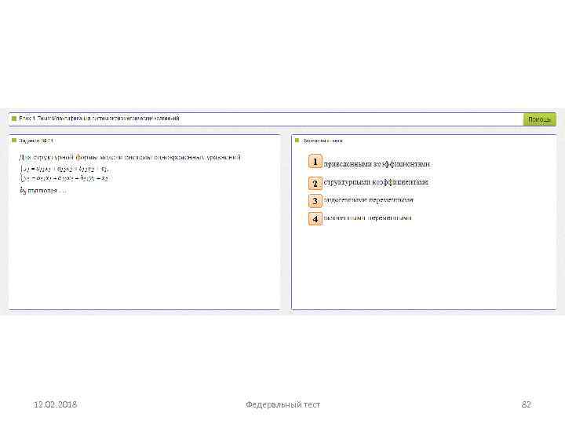Click the first equation of the system
Screen dimensions: 565x424
64,168
